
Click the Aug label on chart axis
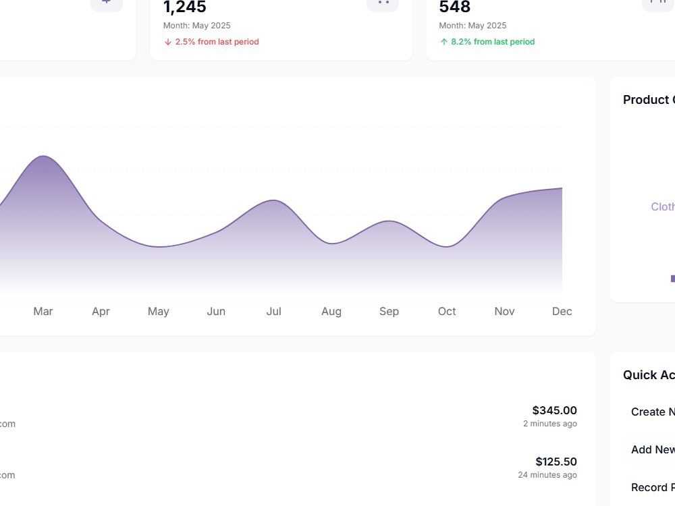coord(331,311)
